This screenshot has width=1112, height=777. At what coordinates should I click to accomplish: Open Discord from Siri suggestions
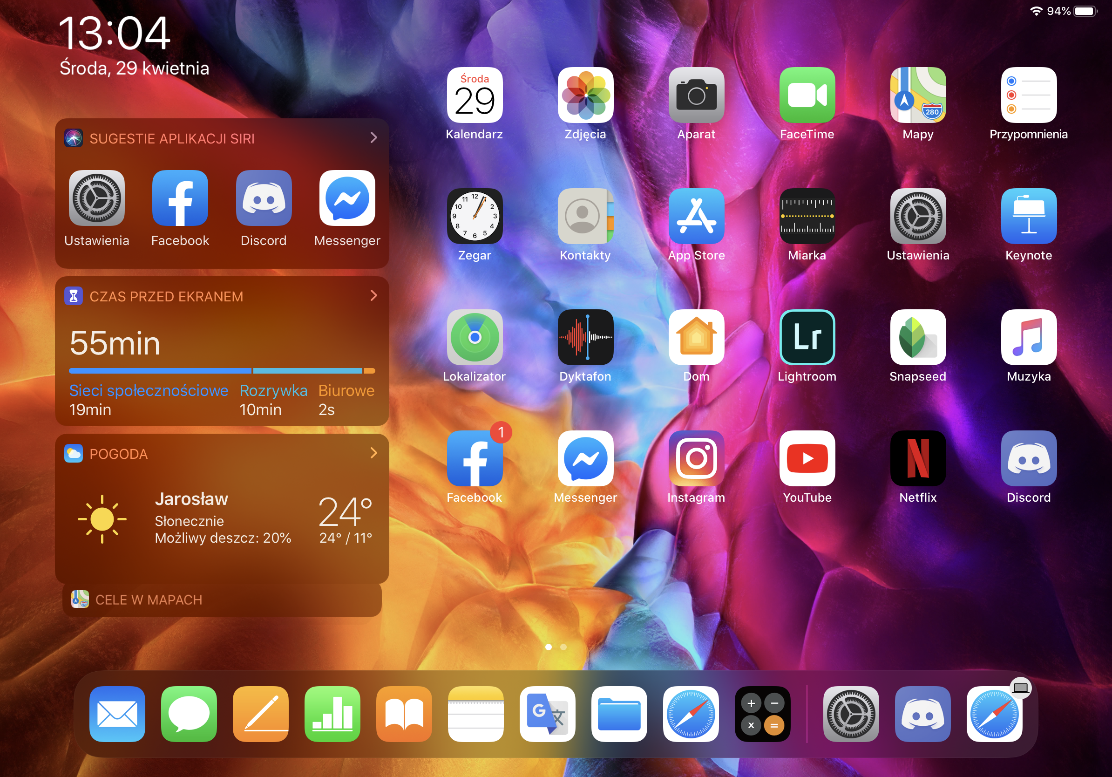tap(264, 198)
